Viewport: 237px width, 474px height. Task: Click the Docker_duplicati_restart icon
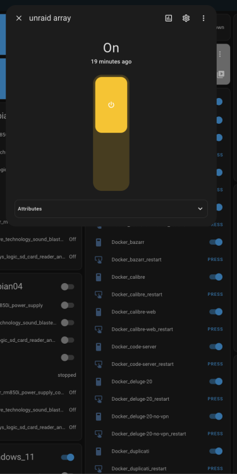coord(99,468)
